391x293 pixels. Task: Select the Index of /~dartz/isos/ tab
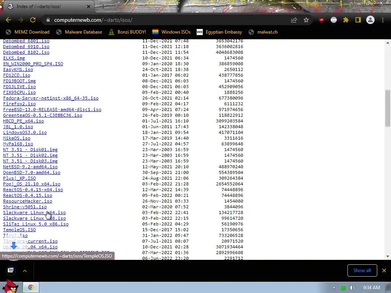tap(47, 6)
